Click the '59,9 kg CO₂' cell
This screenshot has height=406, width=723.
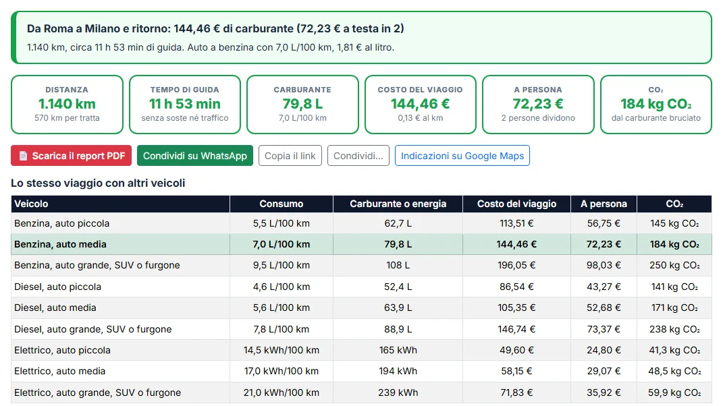click(674, 393)
